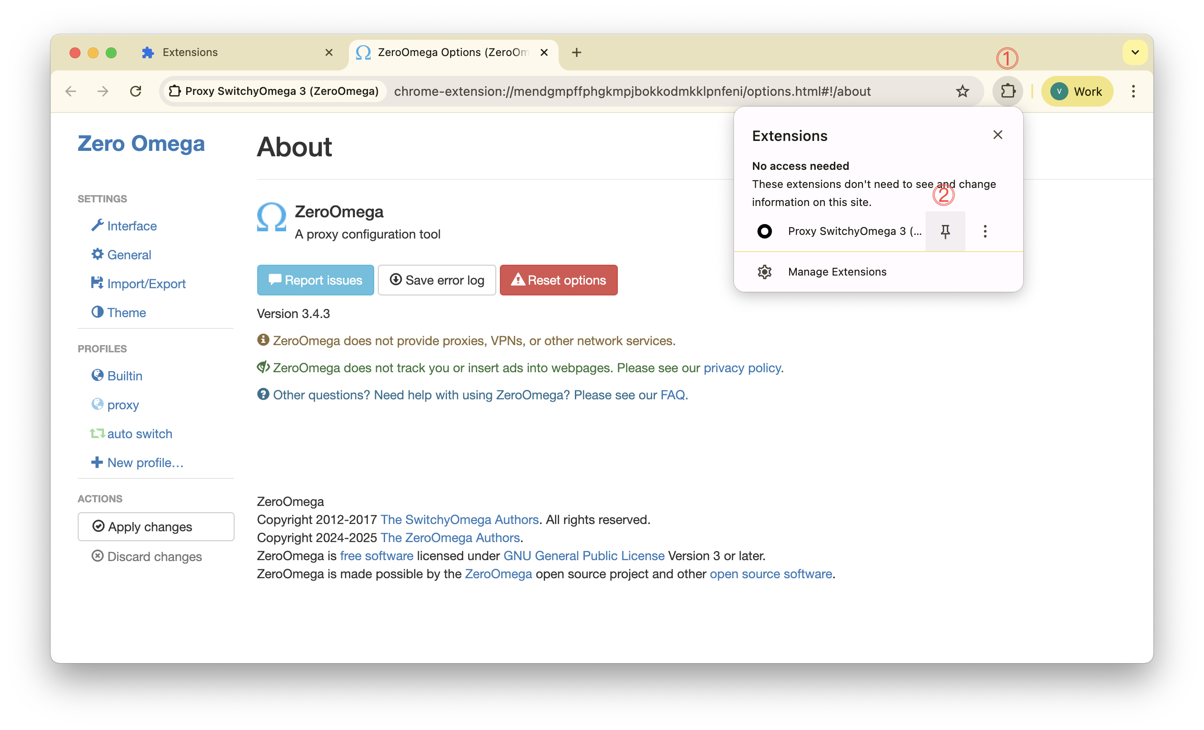Open The SwitchyOmega Authors link
Image resolution: width=1204 pixels, height=730 pixels.
459,519
